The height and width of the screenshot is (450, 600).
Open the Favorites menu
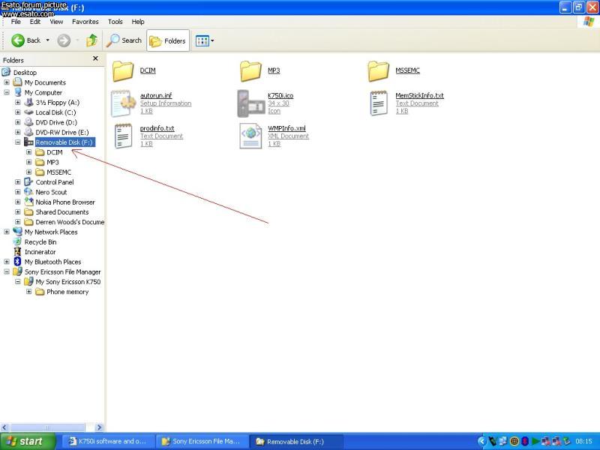[x=85, y=22]
